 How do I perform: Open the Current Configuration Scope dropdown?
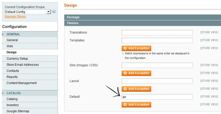pyautogui.click(x=28, y=12)
